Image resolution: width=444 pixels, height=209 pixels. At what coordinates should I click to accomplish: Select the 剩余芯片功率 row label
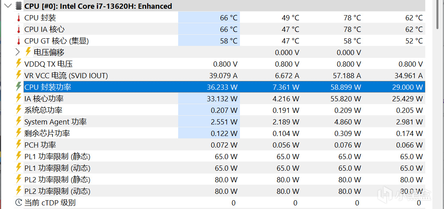[47, 133]
